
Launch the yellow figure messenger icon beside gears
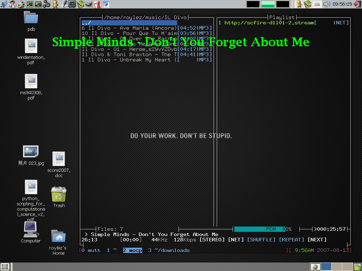pyautogui.click(x=55, y=4)
